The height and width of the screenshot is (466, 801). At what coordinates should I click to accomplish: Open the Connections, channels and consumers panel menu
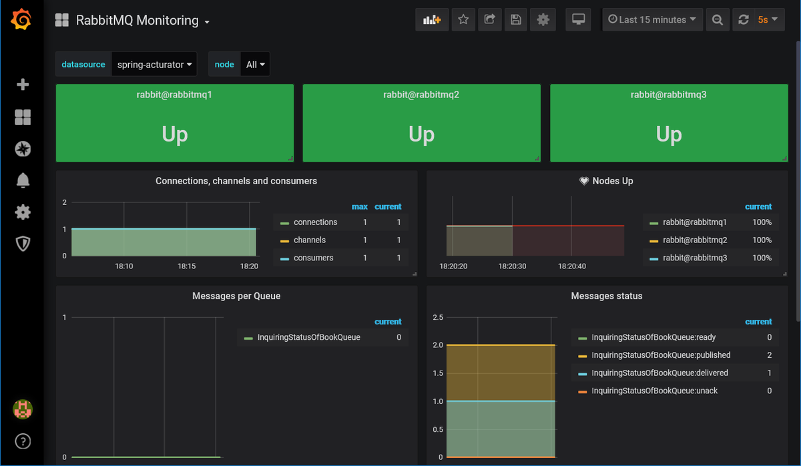(236, 181)
